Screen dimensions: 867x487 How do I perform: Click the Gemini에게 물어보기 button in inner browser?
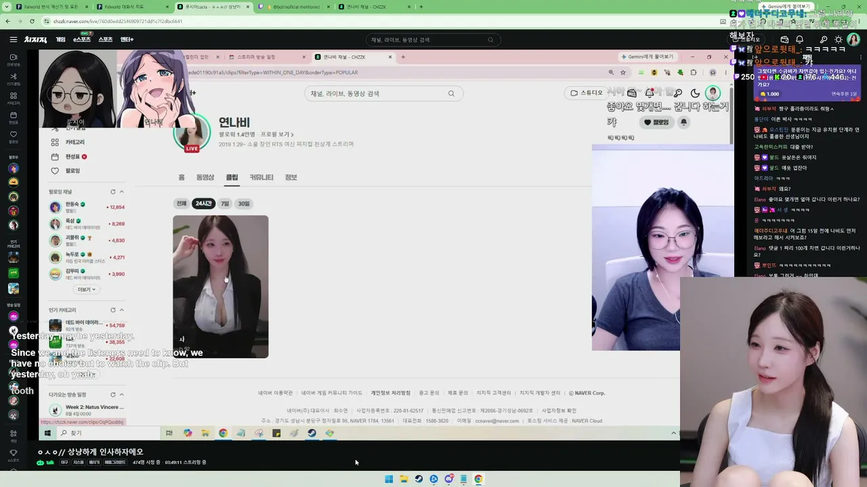(648, 57)
